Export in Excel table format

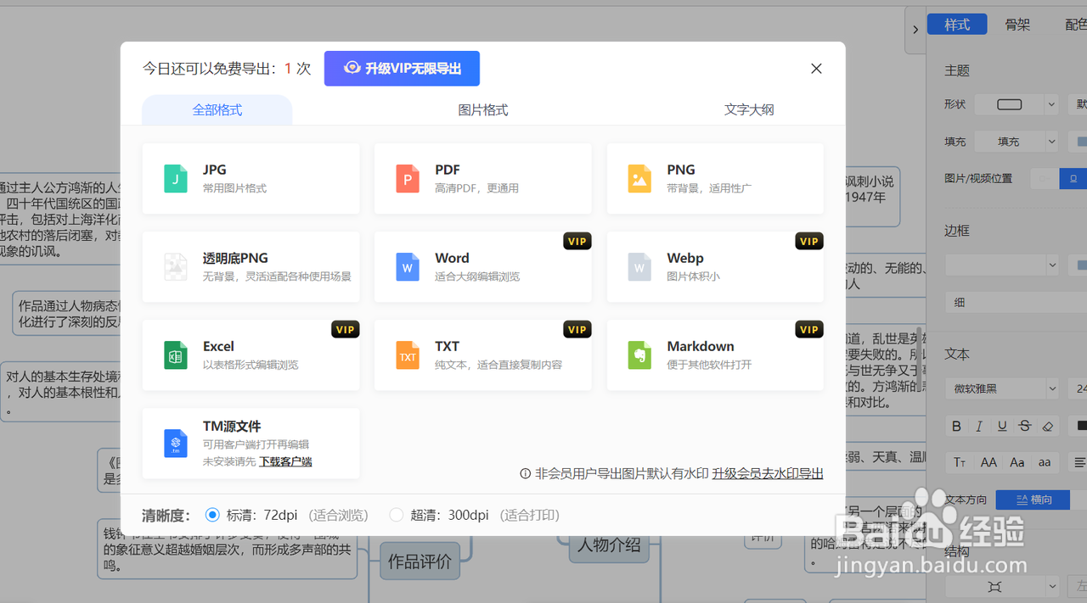[x=251, y=355]
